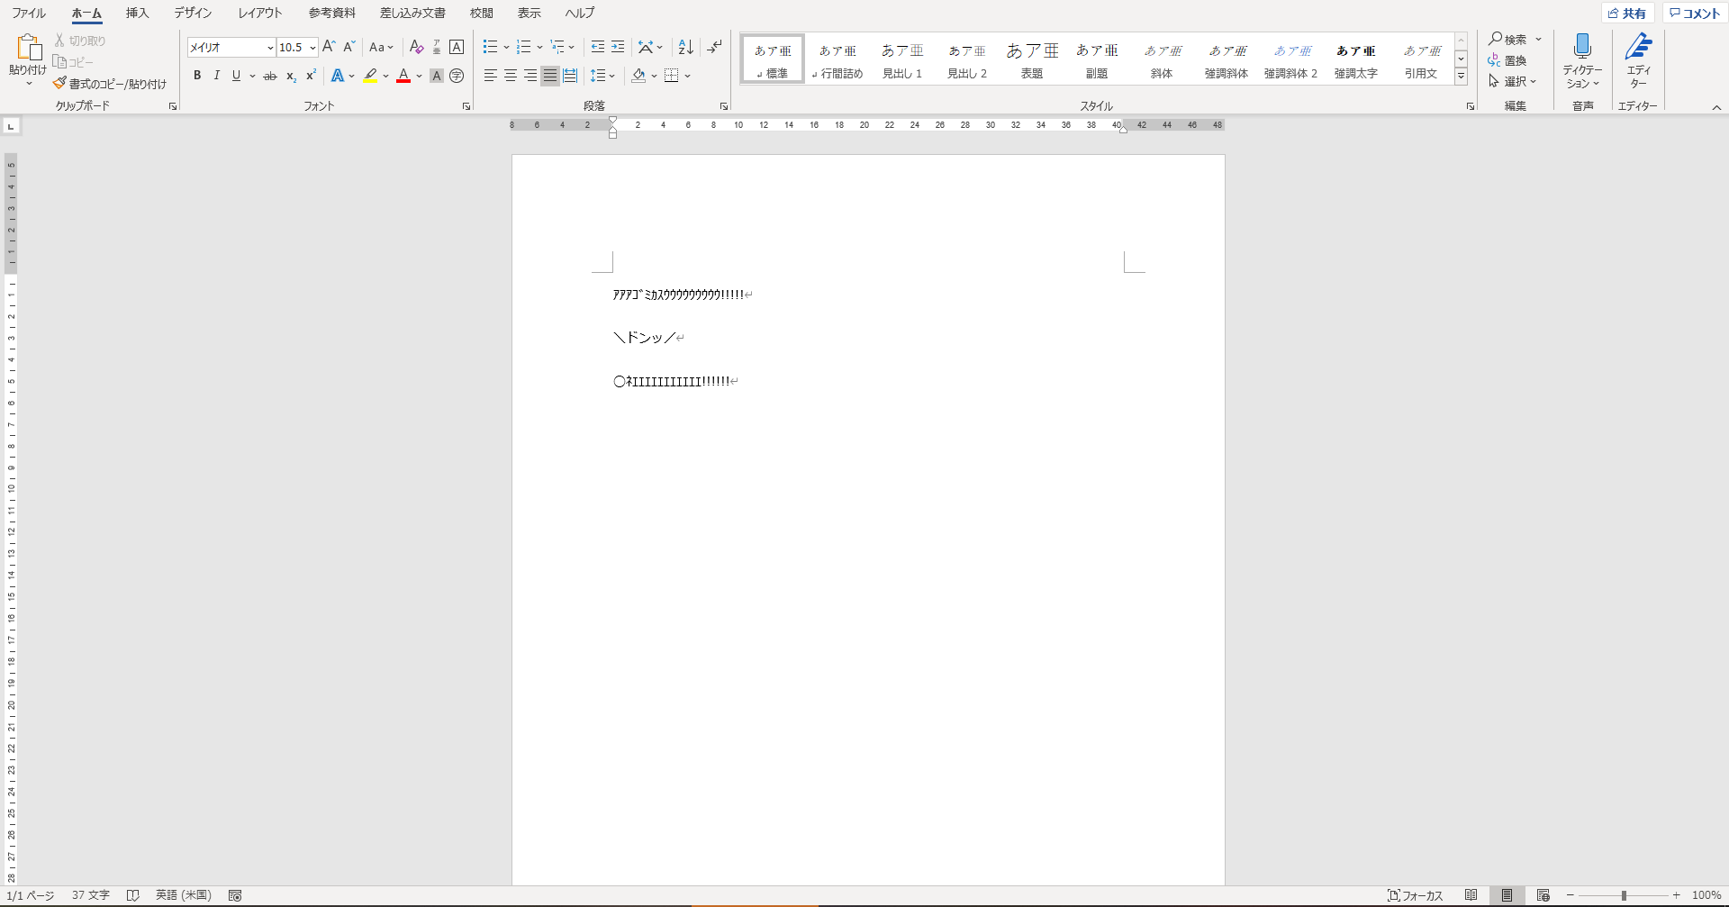Click the zoom slider handle
This screenshot has height=907, width=1729.
1624,895
